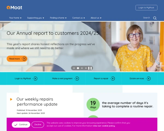The width and height of the screenshot is (164, 131).
Task: Open view our cookie policy link
Action: 104,126
